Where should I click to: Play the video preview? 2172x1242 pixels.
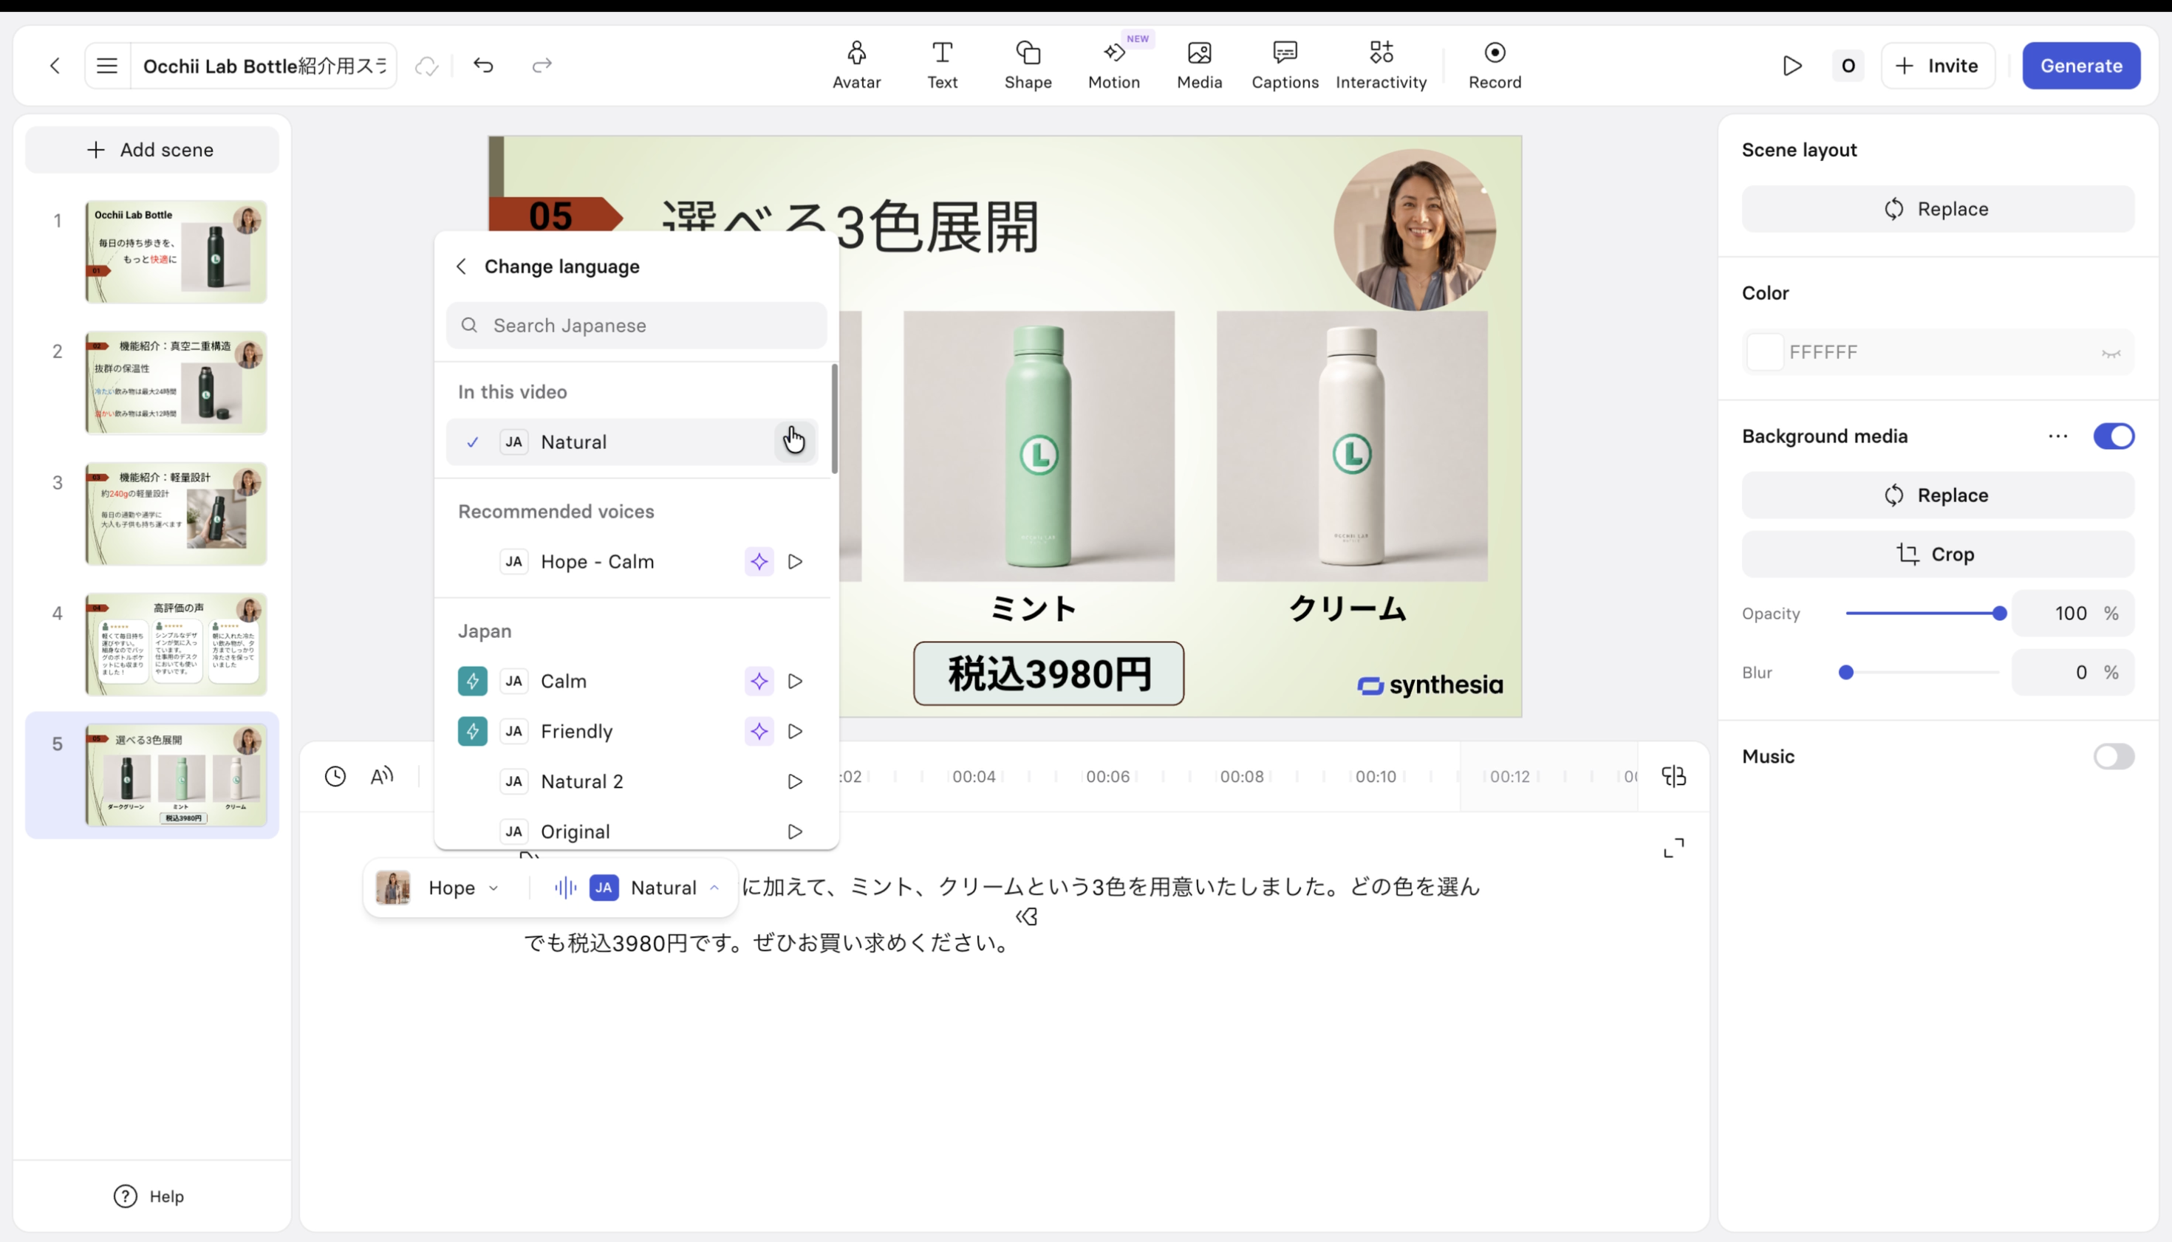pos(1792,65)
